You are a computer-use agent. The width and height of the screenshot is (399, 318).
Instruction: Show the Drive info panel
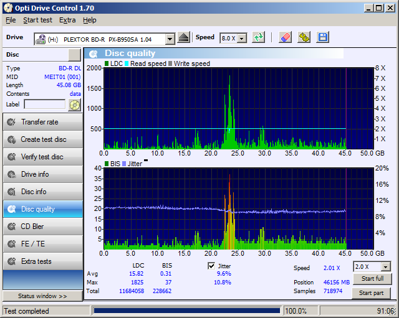[x=43, y=174]
